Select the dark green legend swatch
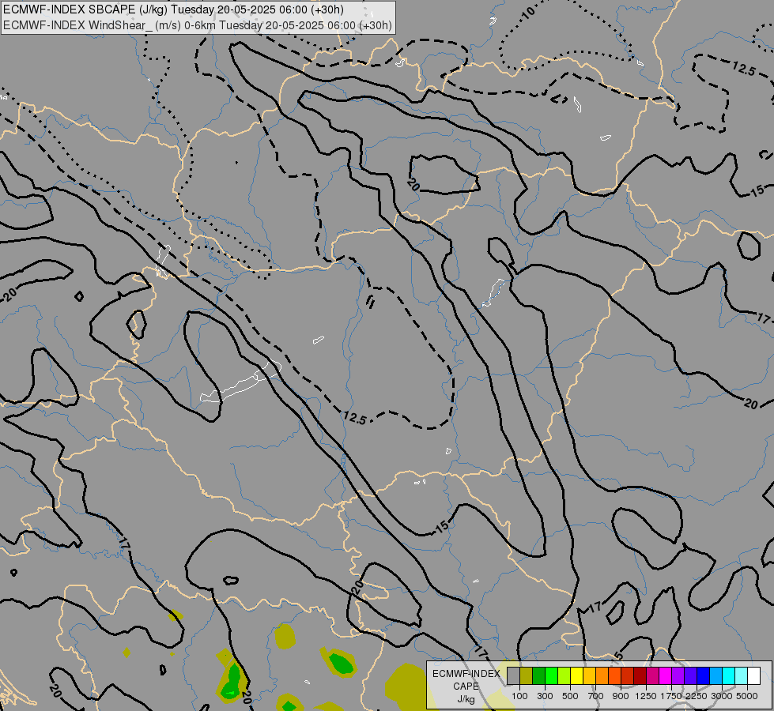This screenshot has height=711, width=774. (x=539, y=675)
